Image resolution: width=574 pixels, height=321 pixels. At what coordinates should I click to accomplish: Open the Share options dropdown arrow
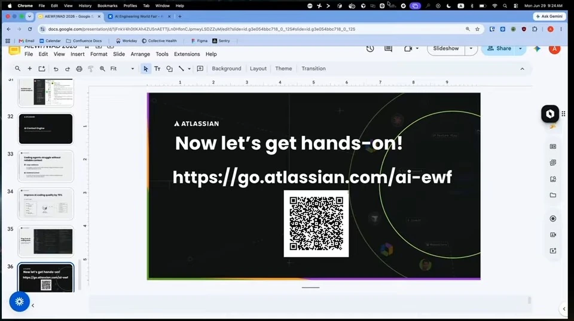pyautogui.click(x=520, y=48)
